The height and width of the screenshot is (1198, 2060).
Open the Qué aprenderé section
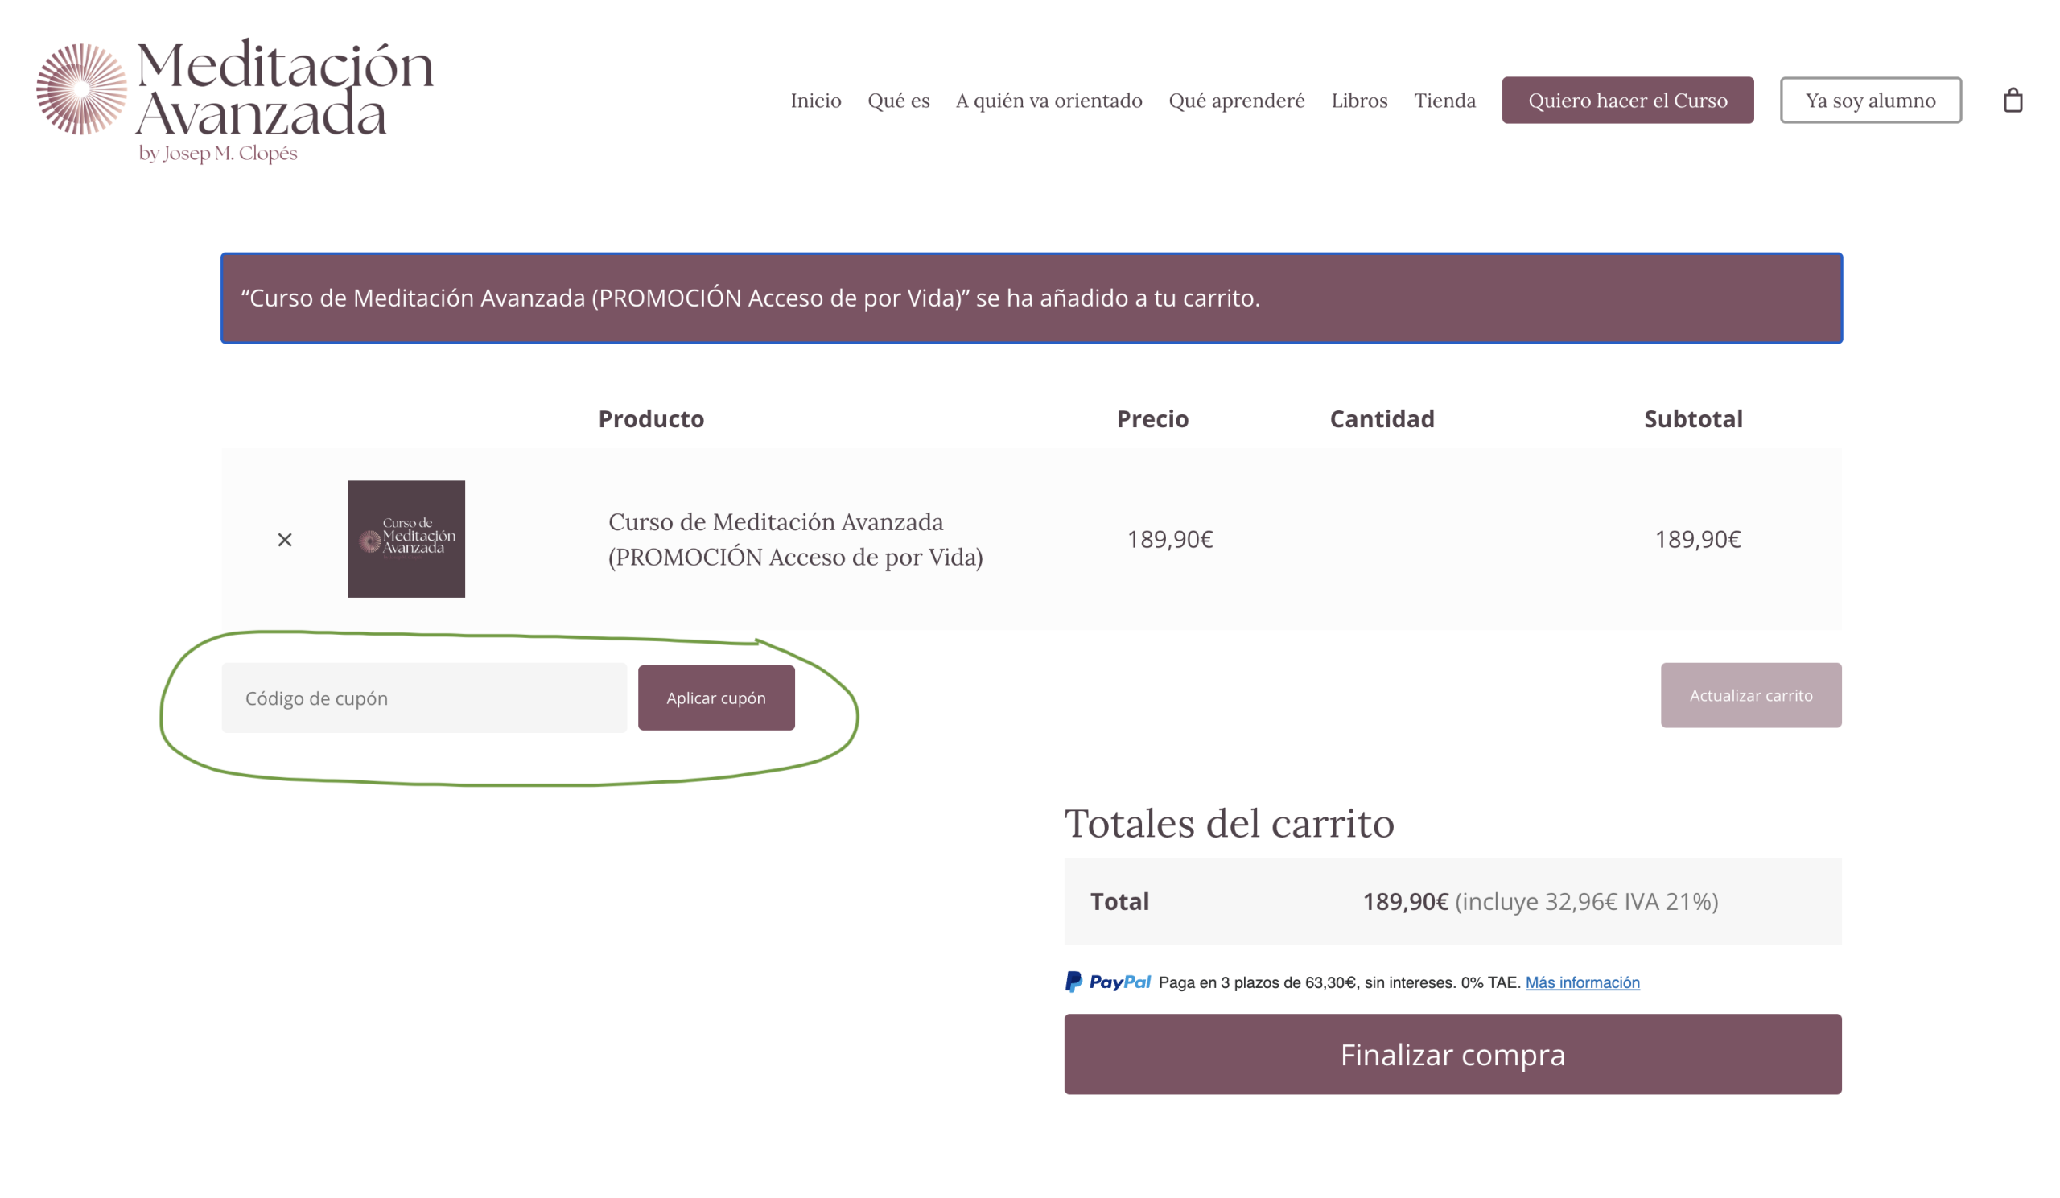pos(1236,101)
